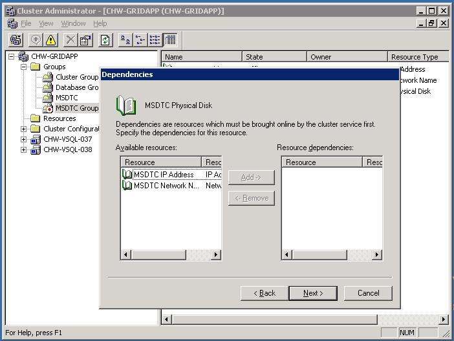Click the Groups folder icon
This screenshot has width=454, height=341.
(36, 67)
